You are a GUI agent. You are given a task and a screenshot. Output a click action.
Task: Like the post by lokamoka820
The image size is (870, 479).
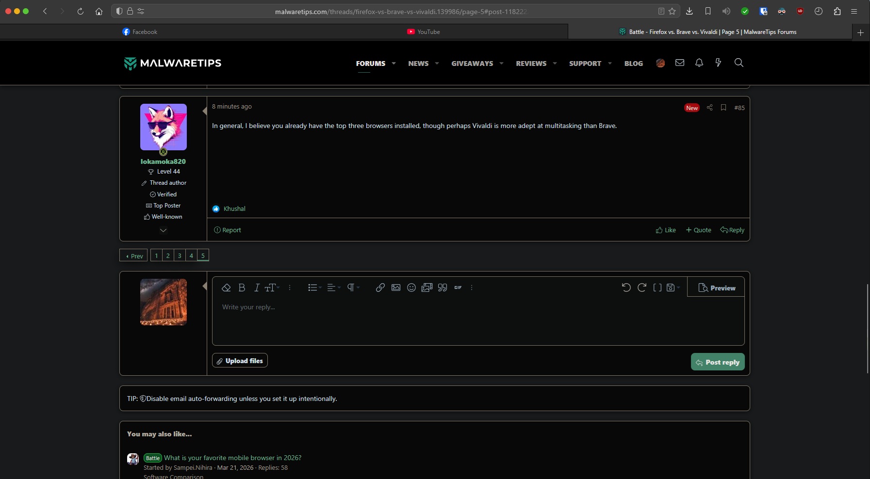pos(666,230)
